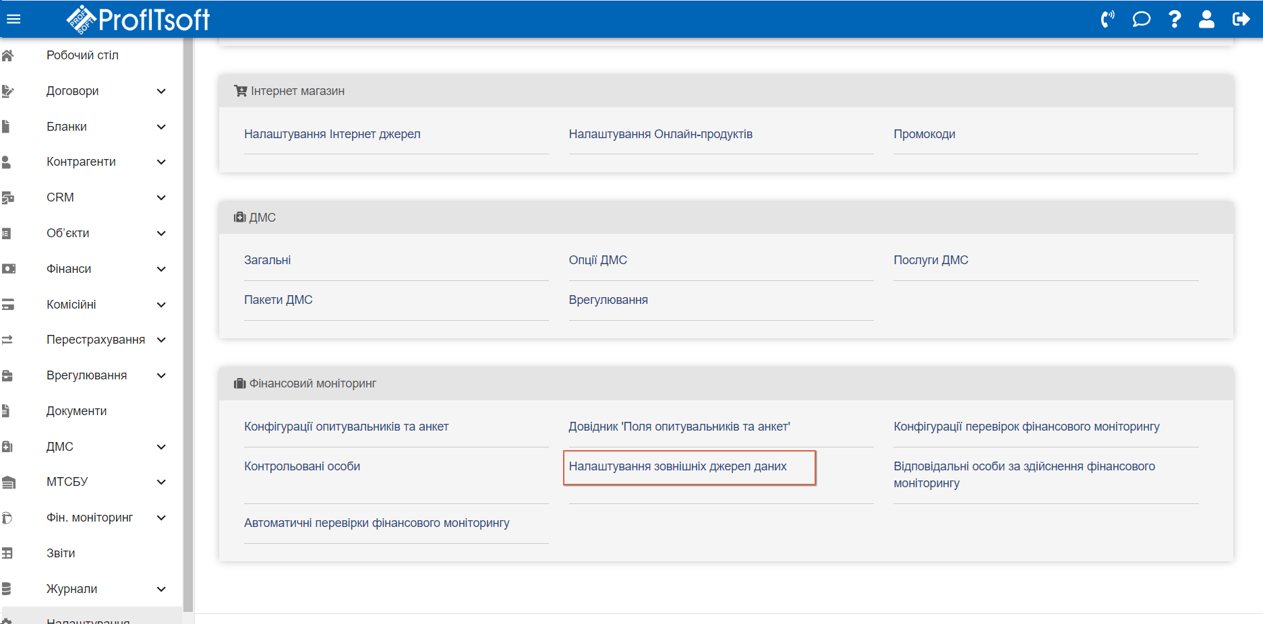Open the user profile icon
The height and width of the screenshot is (624, 1263).
(x=1206, y=19)
